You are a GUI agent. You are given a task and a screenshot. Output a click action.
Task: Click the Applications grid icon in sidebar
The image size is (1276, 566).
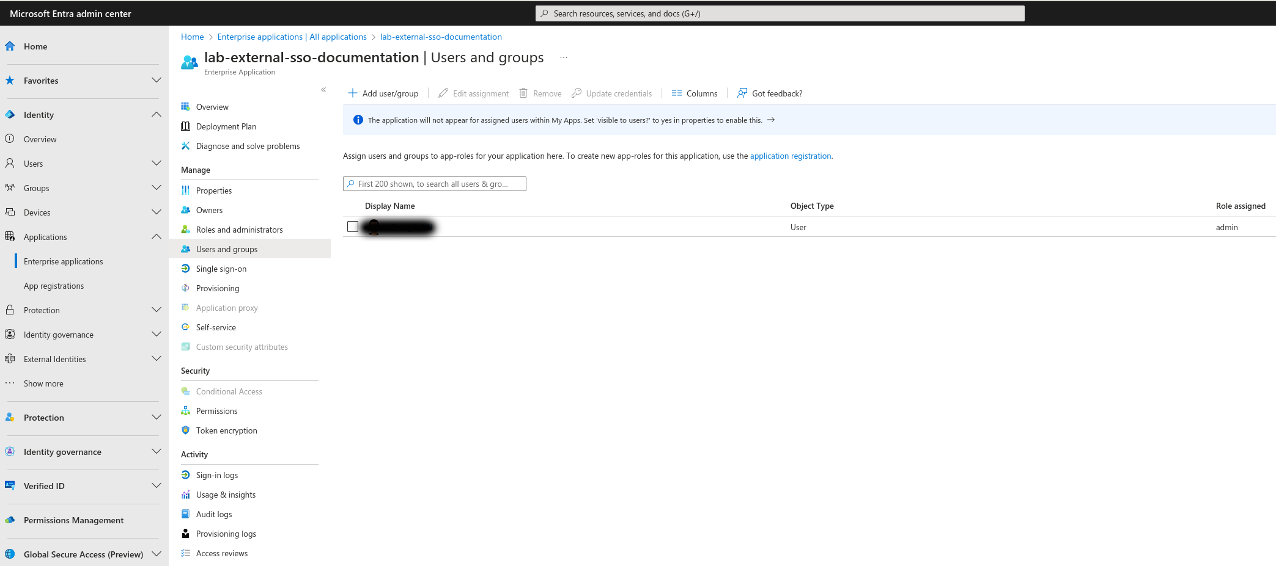[x=10, y=236]
